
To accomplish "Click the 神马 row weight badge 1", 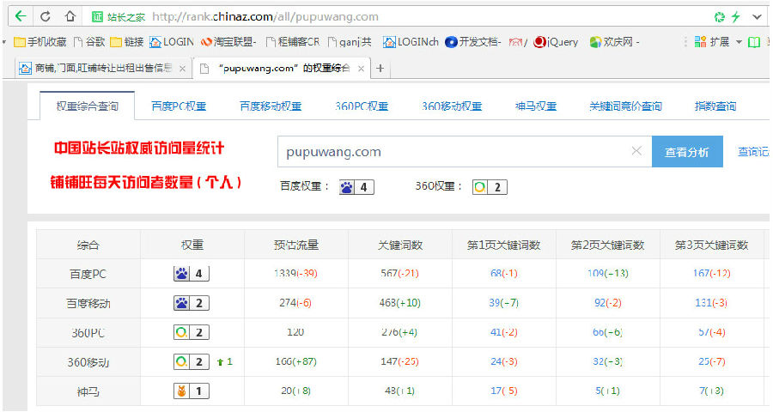I will (192, 391).
